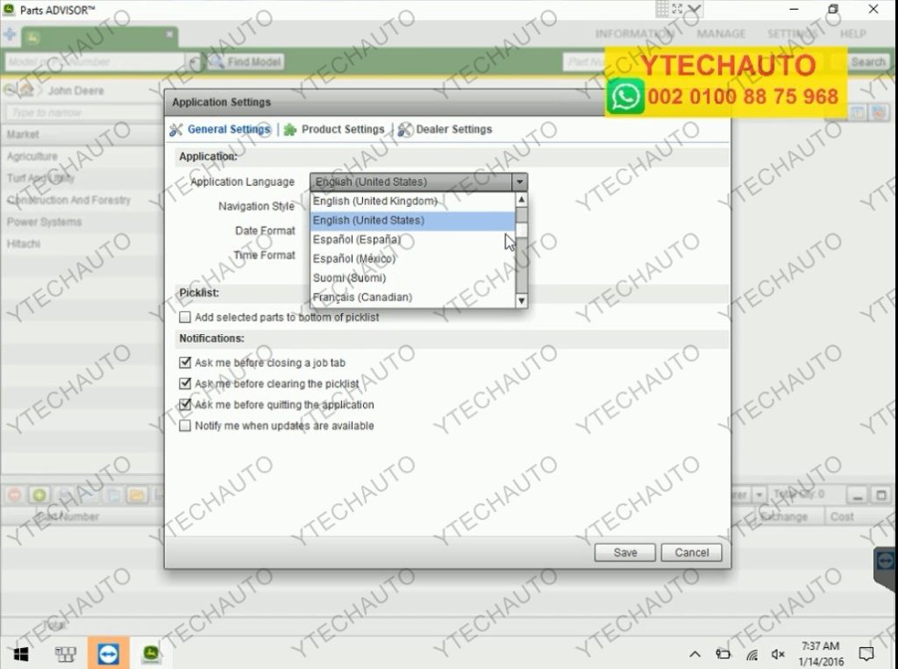Choose Español (España) from language list
Image resolution: width=898 pixels, height=669 pixels.
tap(412, 239)
